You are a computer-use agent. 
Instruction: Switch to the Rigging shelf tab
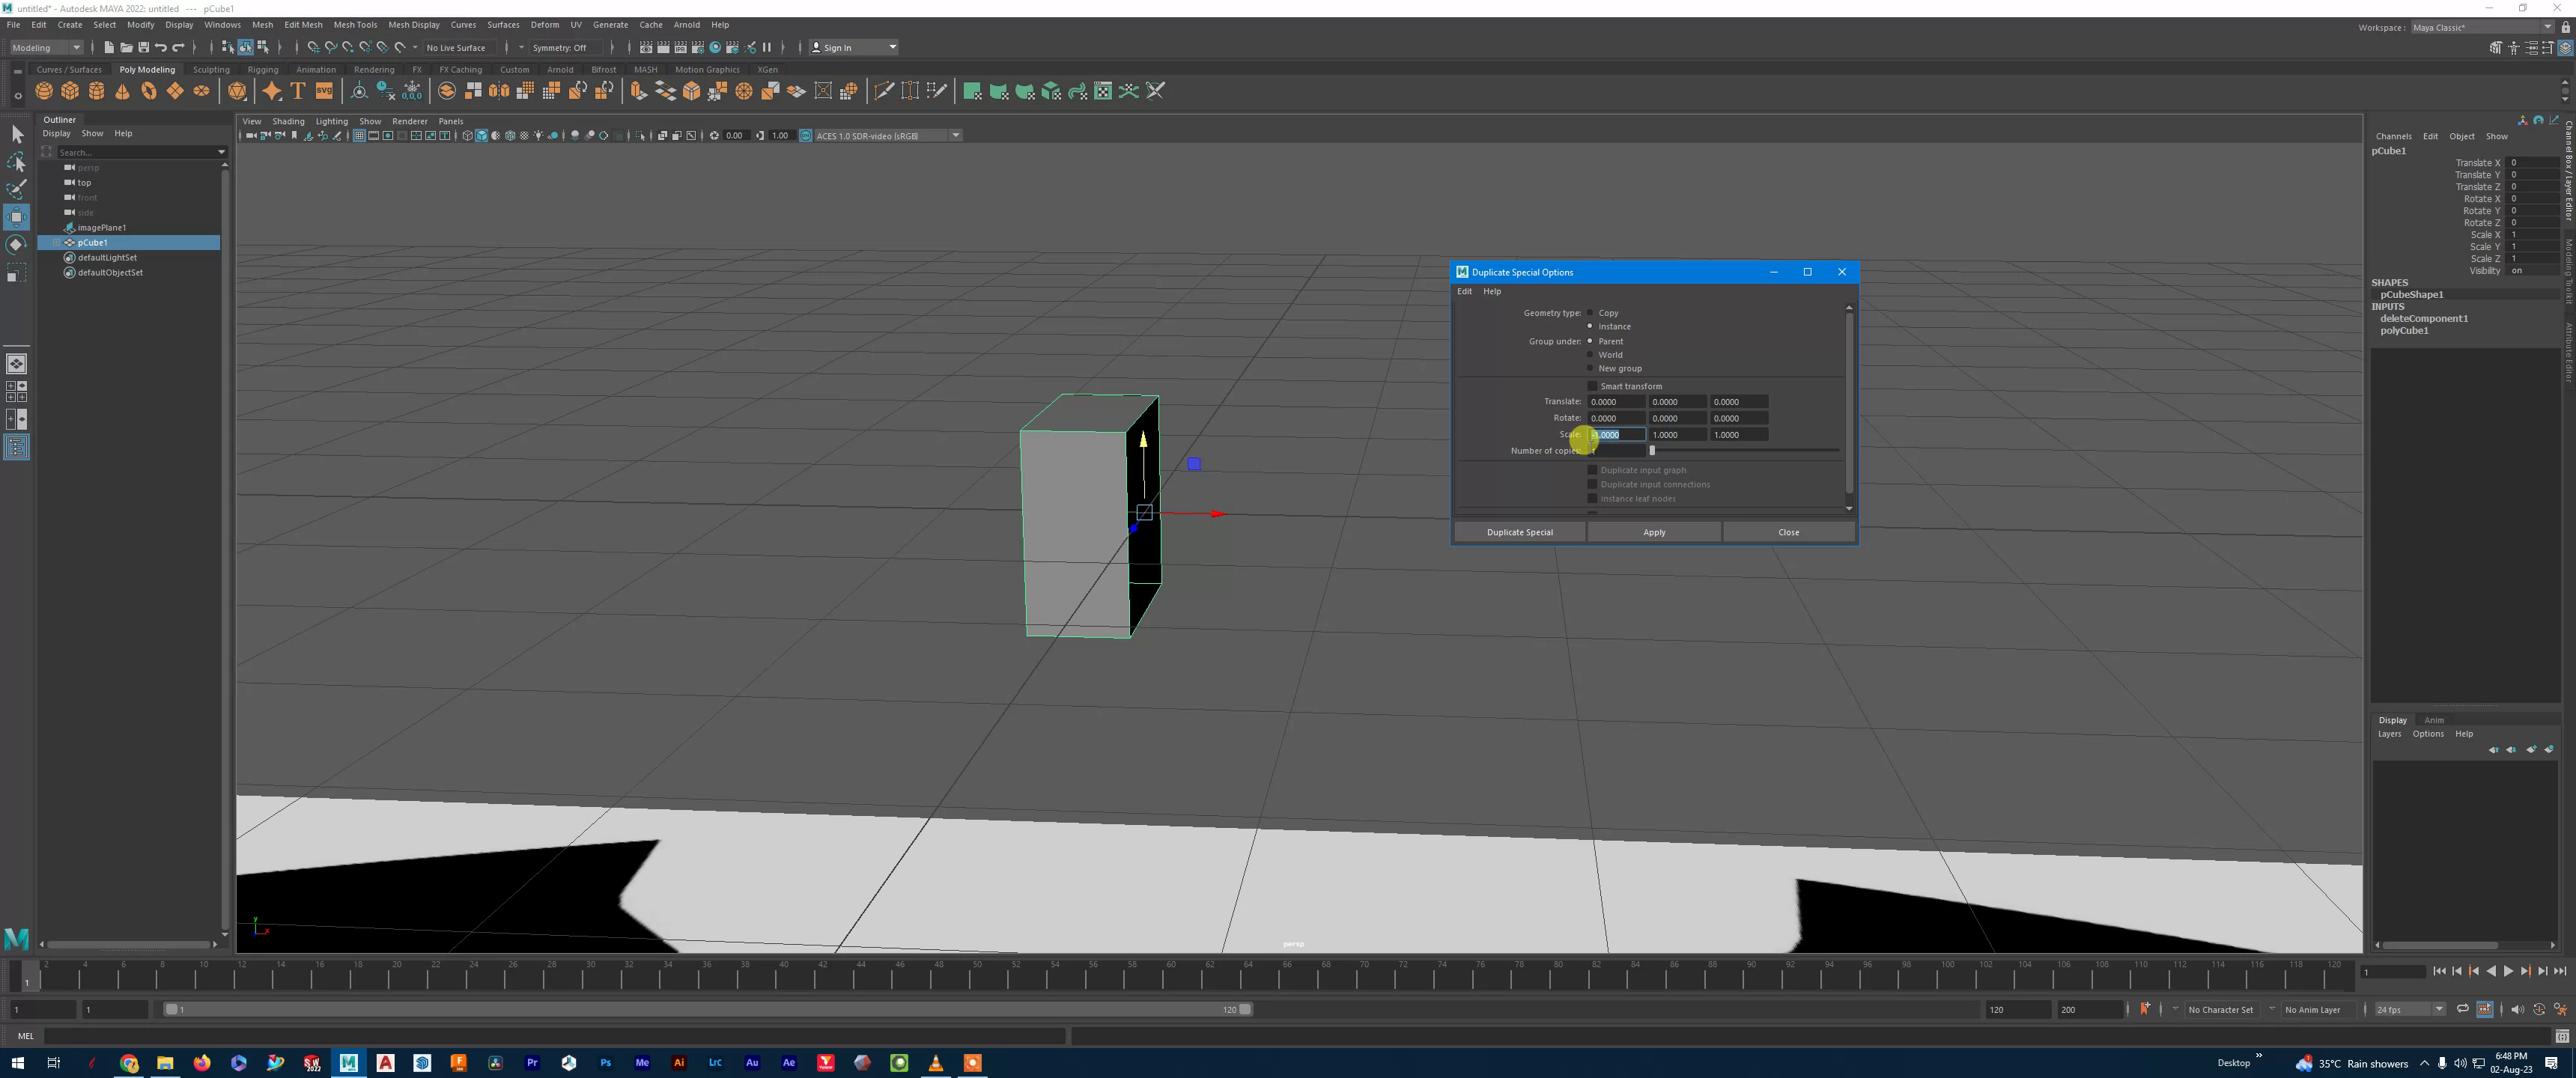(263, 70)
